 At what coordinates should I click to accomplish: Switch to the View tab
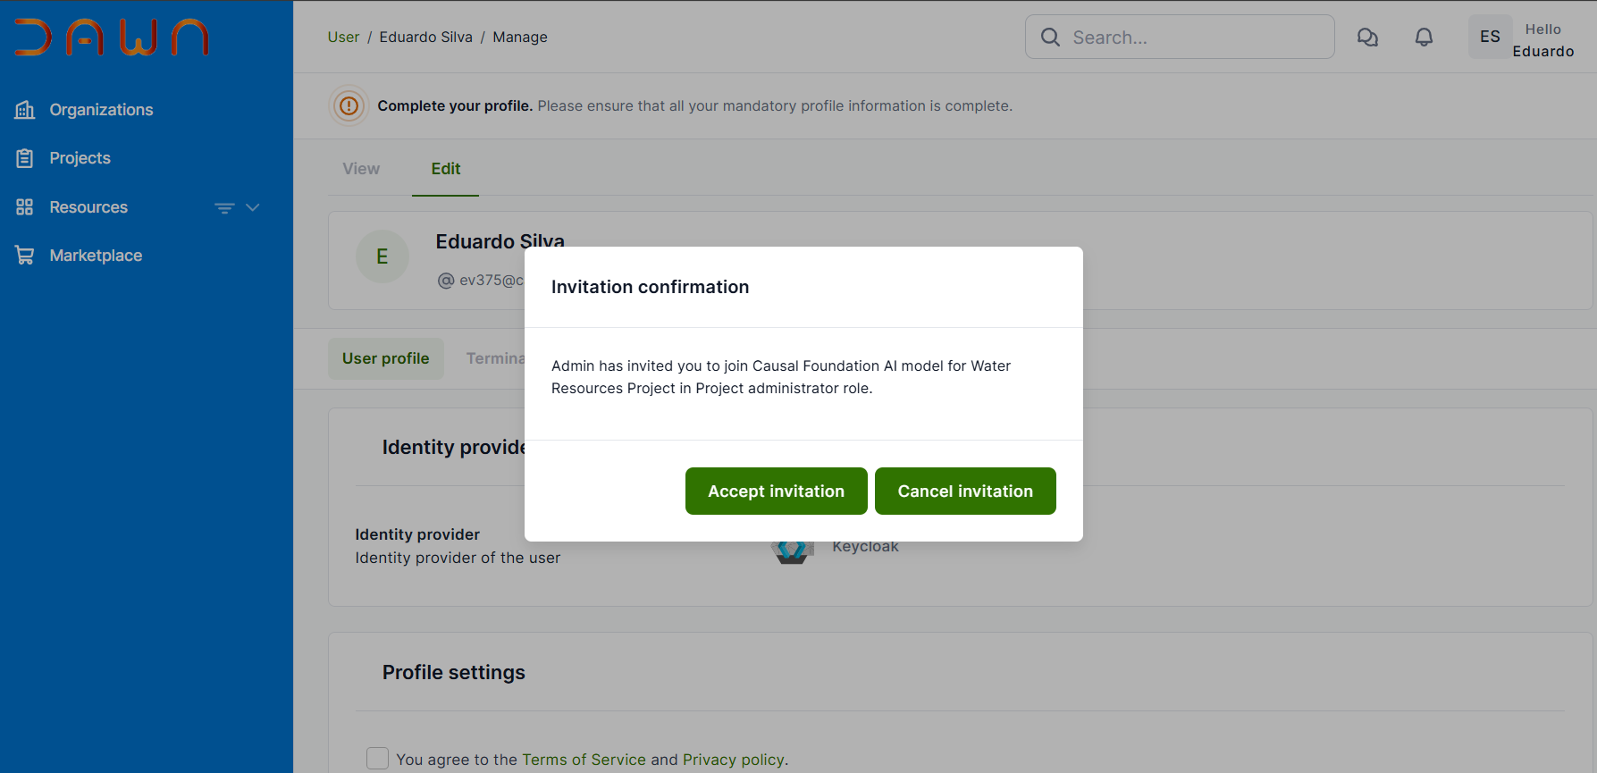(x=361, y=169)
